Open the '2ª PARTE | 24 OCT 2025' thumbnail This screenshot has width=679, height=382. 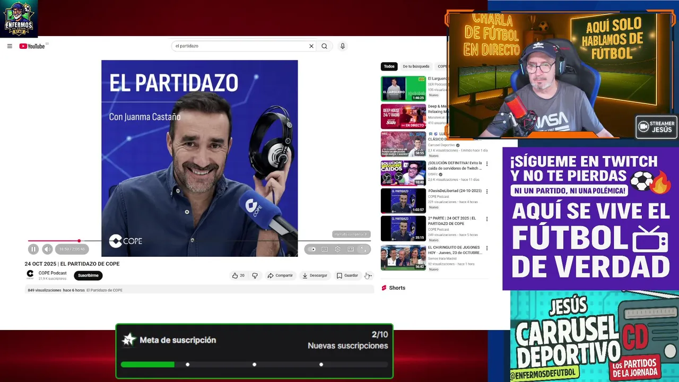click(403, 229)
